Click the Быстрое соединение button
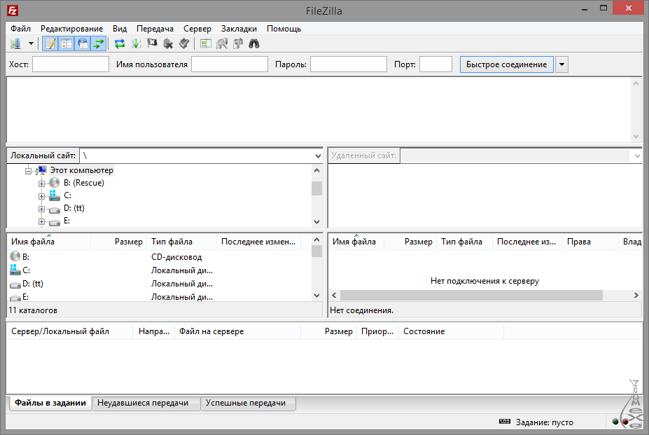This screenshot has height=435, width=649. click(x=507, y=64)
